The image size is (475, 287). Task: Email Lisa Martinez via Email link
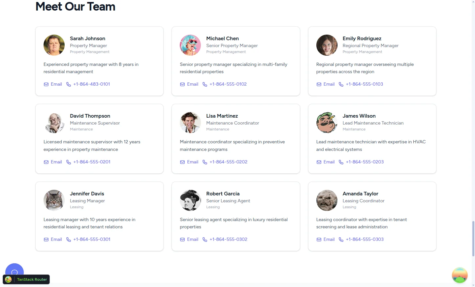coord(189,162)
